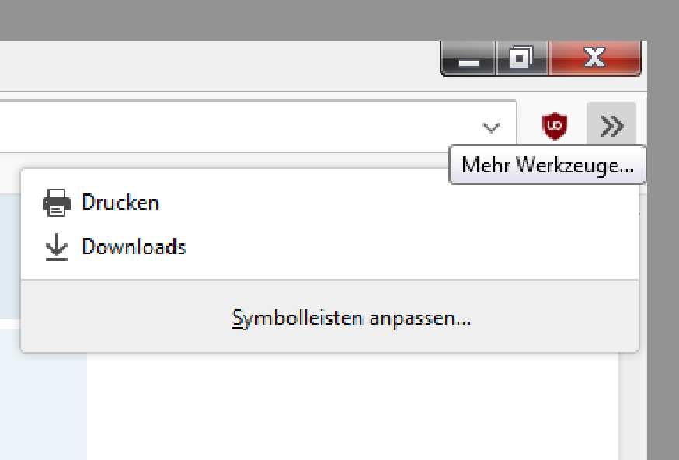
Task: Click Symbolleisten anpassen… button
Action: pyautogui.click(x=351, y=318)
